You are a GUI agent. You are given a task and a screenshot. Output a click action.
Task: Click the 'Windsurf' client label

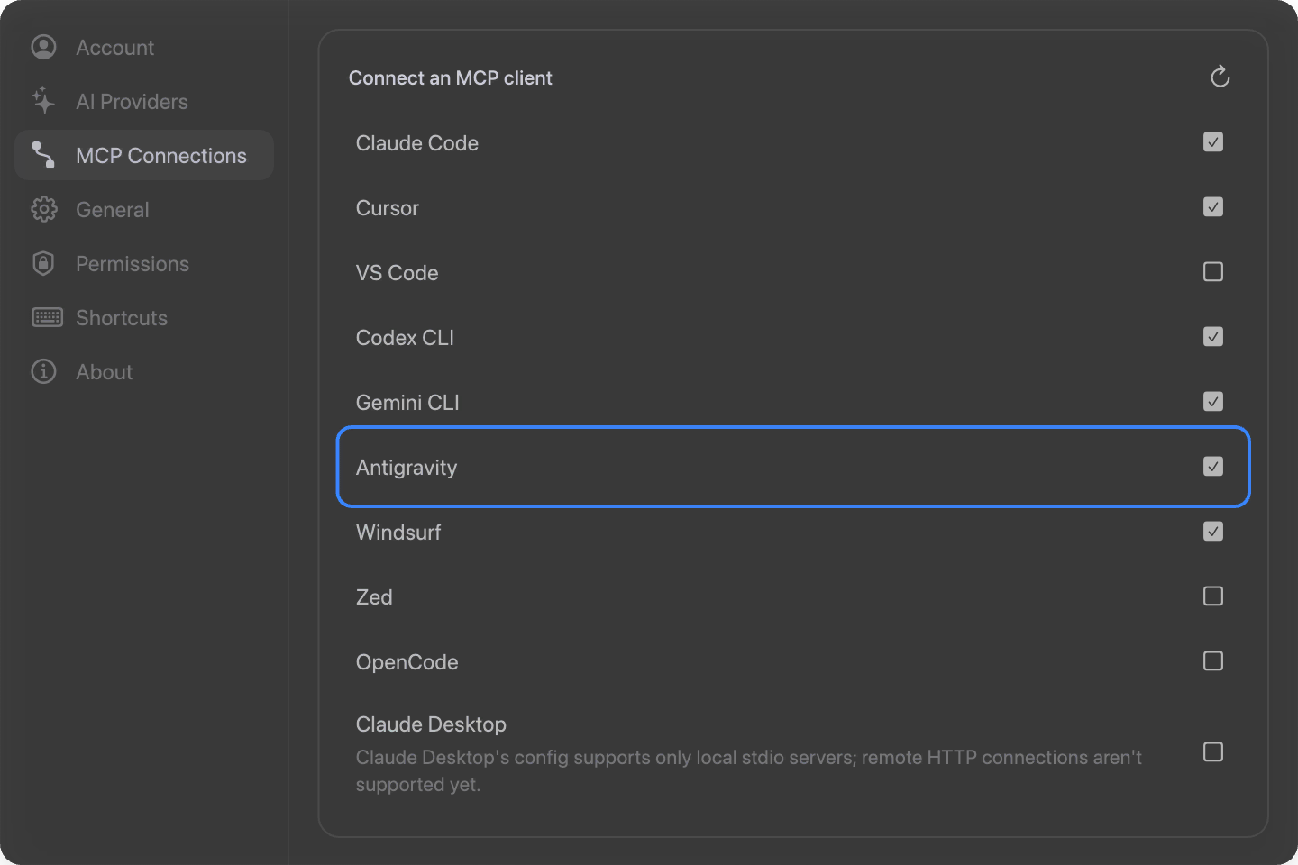tap(398, 533)
